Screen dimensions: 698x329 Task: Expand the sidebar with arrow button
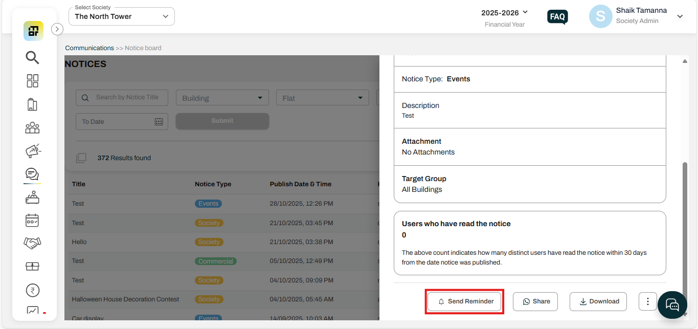coord(57,29)
